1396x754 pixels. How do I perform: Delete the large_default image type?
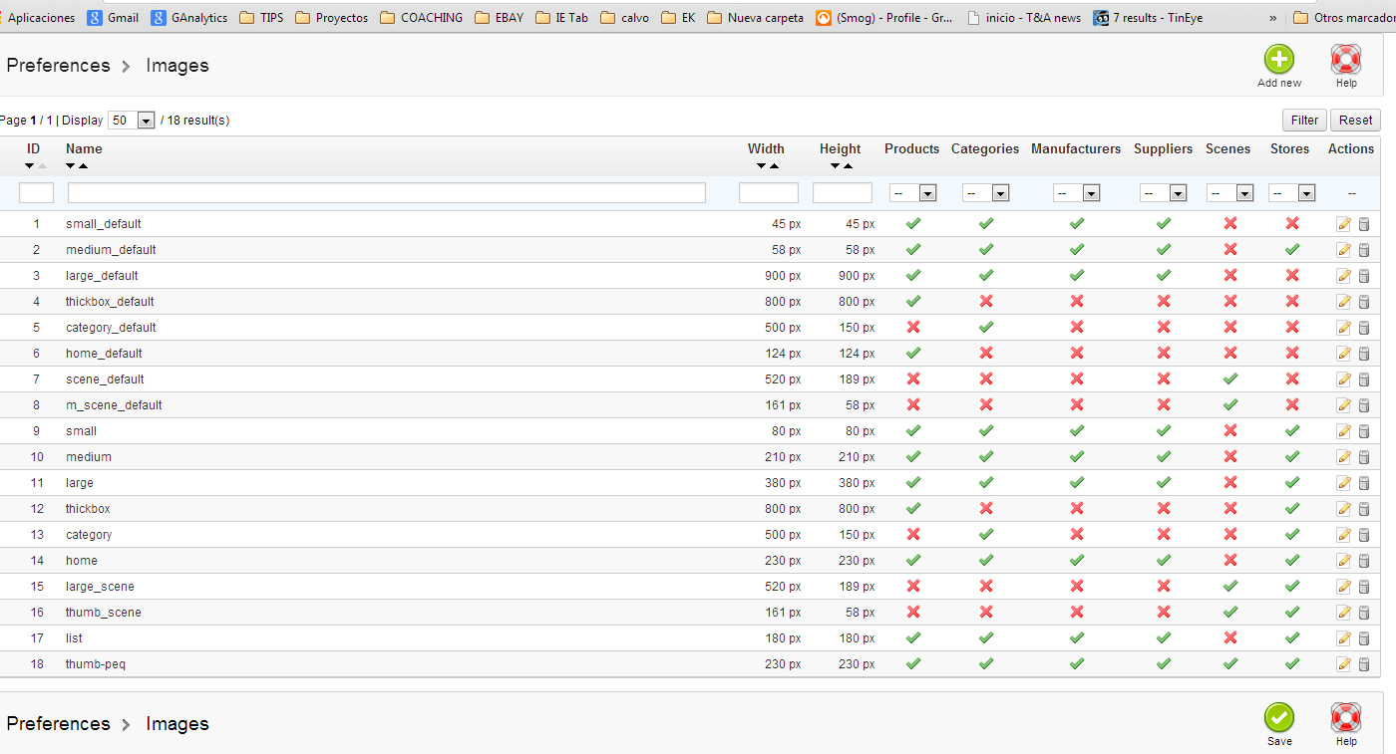(x=1364, y=276)
